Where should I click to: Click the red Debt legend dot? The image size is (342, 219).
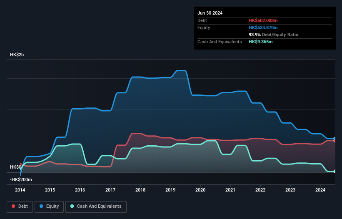pos(13,206)
